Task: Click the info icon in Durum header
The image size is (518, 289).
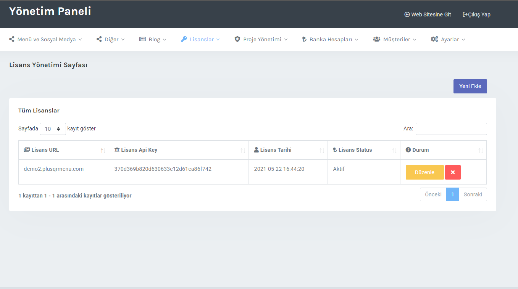Action: [x=408, y=150]
